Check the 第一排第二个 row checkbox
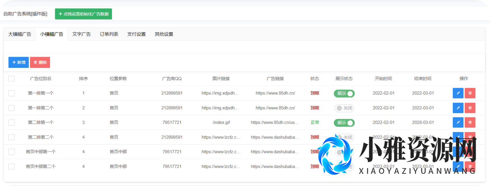The width and height of the screenshot is (490, 186). tap(11, 108)
